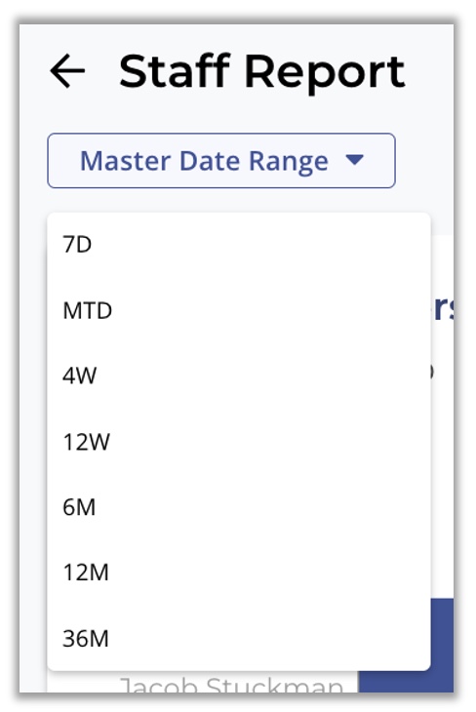Dismiss menu via blank area right of Master Date Range
Screen dimensions: 476x712
[424, 161]
